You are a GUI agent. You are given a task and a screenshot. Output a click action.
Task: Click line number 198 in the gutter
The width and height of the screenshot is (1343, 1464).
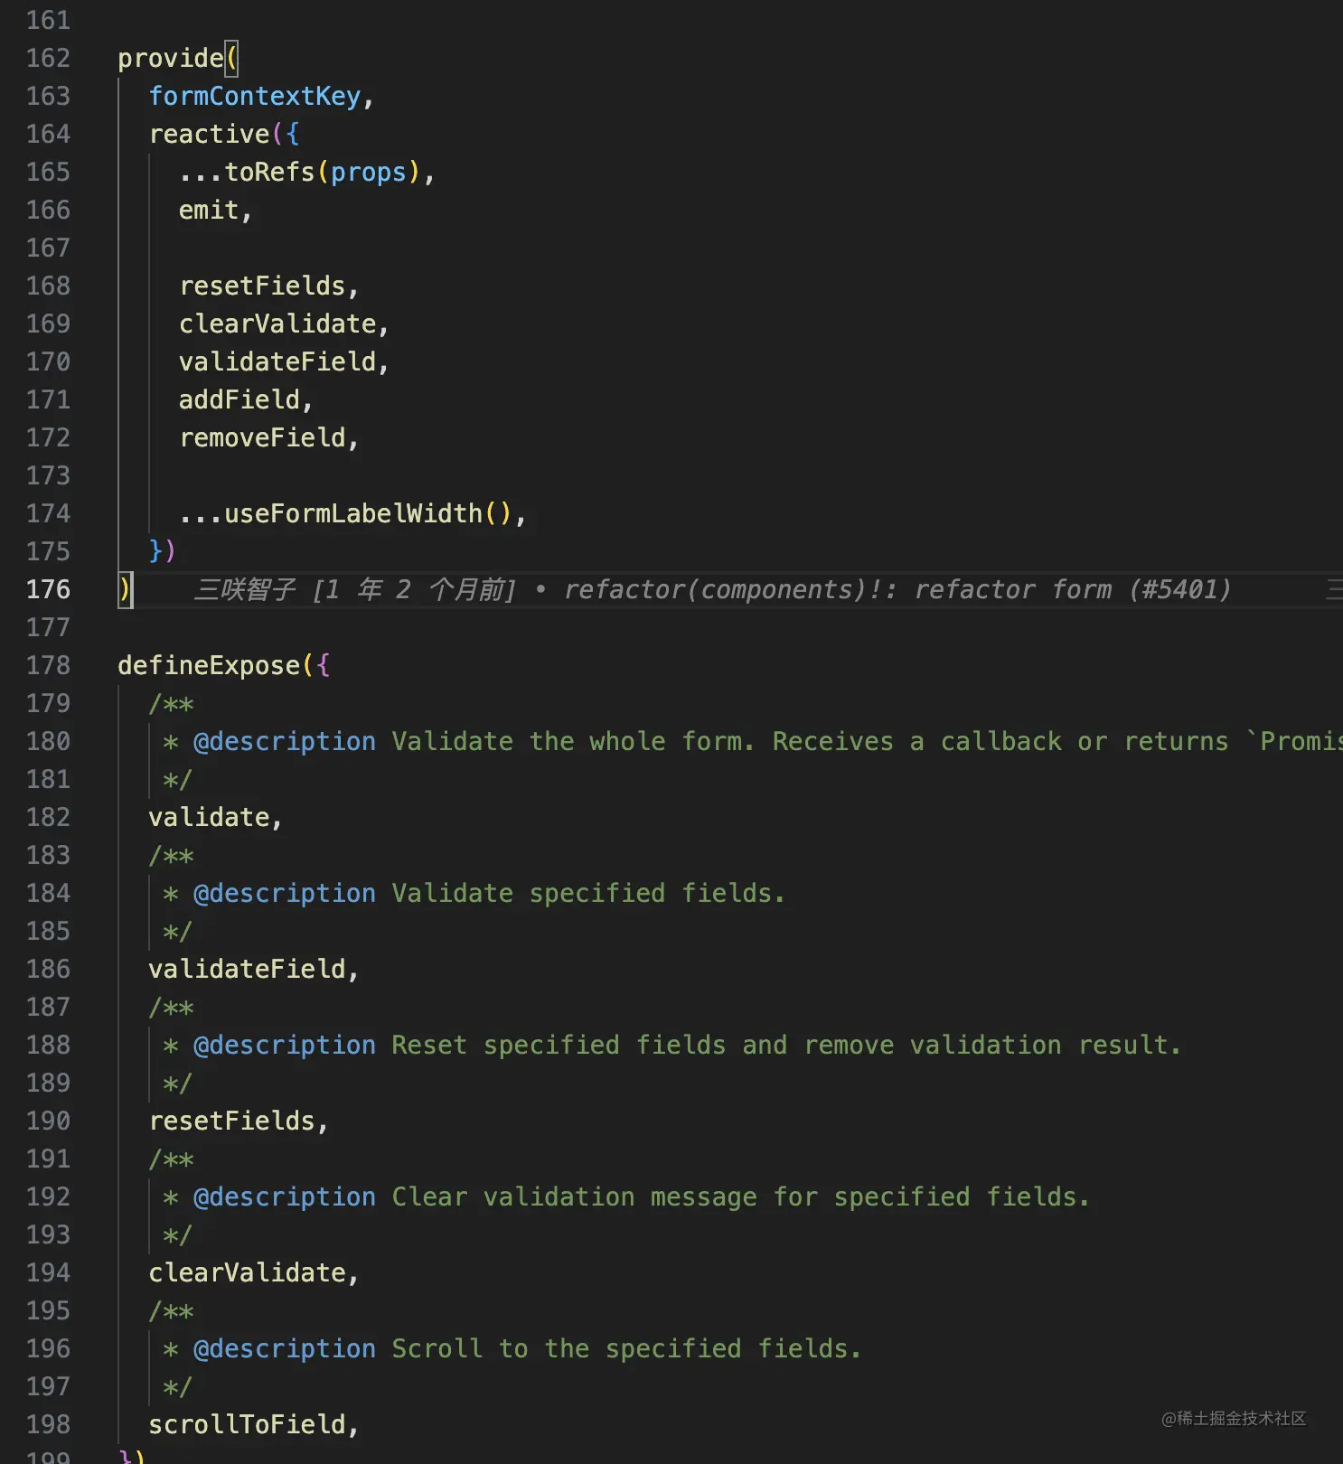[48, 1424]
